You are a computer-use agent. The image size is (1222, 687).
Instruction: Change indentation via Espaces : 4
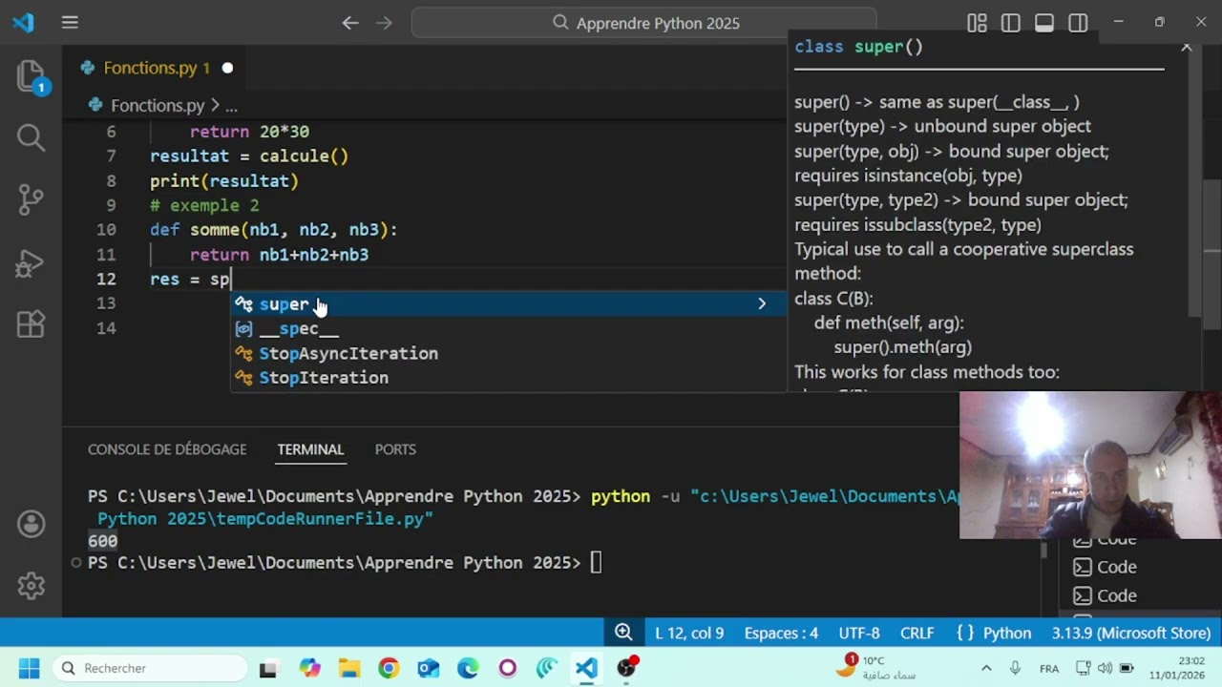pos(781,633)
